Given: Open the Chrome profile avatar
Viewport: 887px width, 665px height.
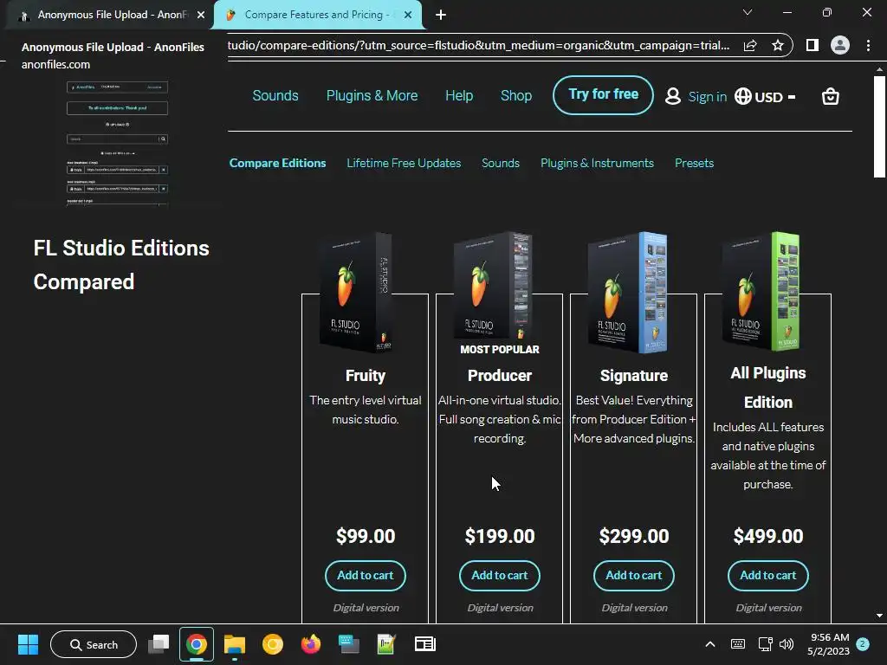Looking at the screenshot, I should click(840, 45).
